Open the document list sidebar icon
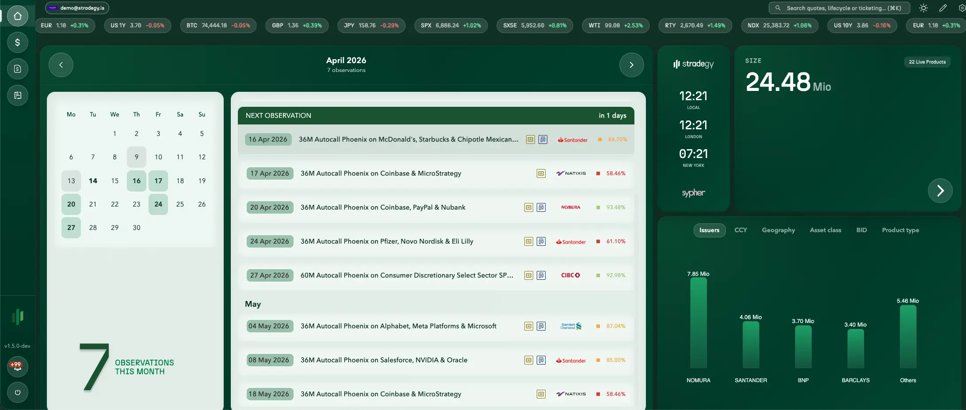 point(18,95)
